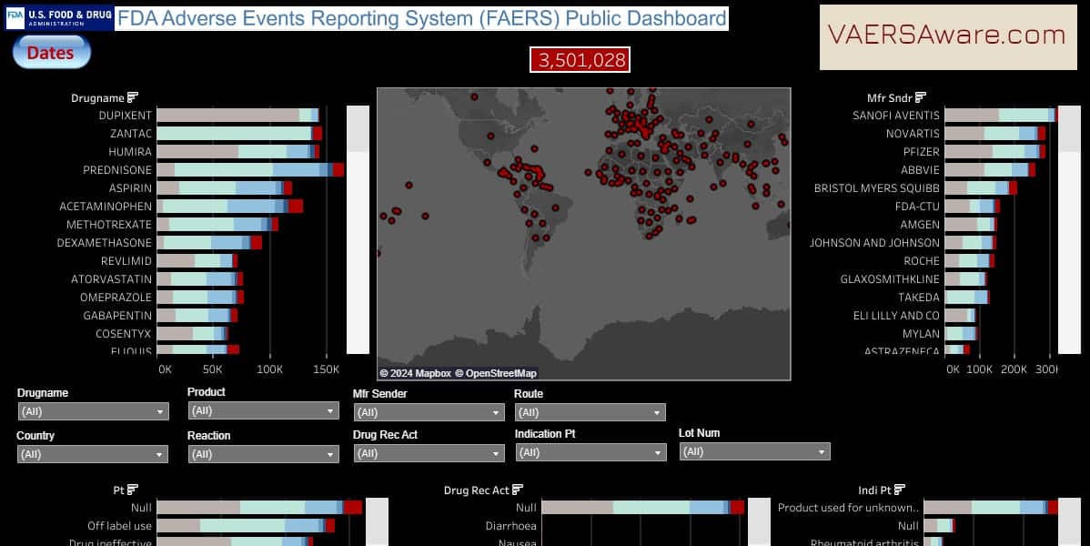
Task: Select the Product used for unknown bar
Action: tap(991, 508)
